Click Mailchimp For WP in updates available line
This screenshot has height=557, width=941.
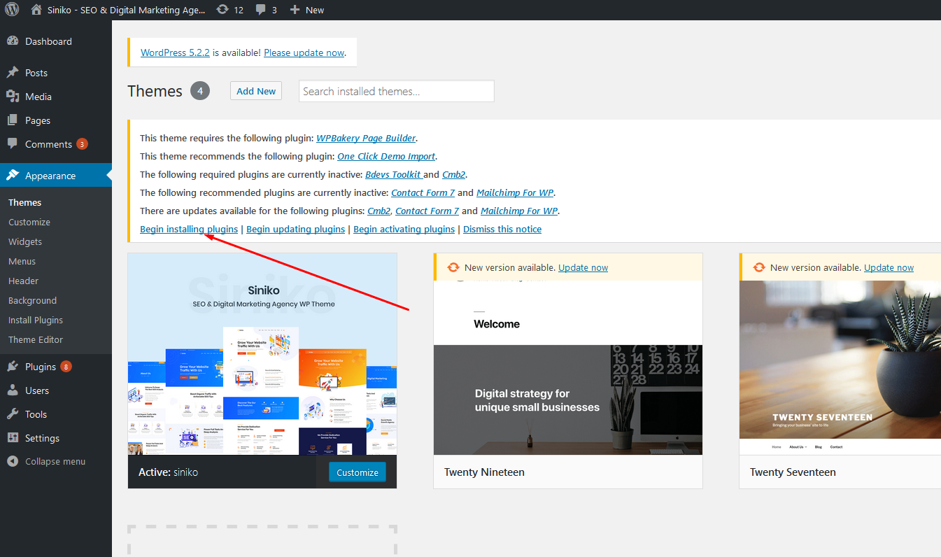pos(519,211)
